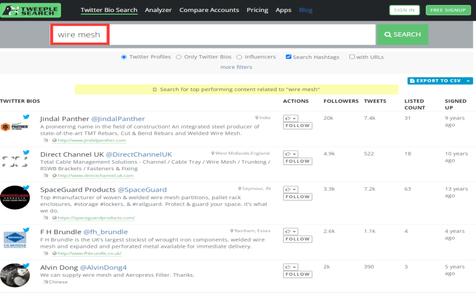Click Direct Channel UK avatar
Screen dimensions: 476x298
[x=15, y=162]
